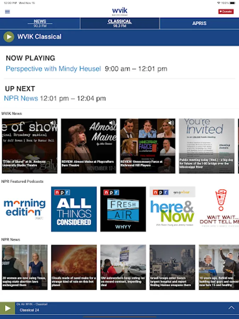Tap audio icon on Almost Maine card

112,123
